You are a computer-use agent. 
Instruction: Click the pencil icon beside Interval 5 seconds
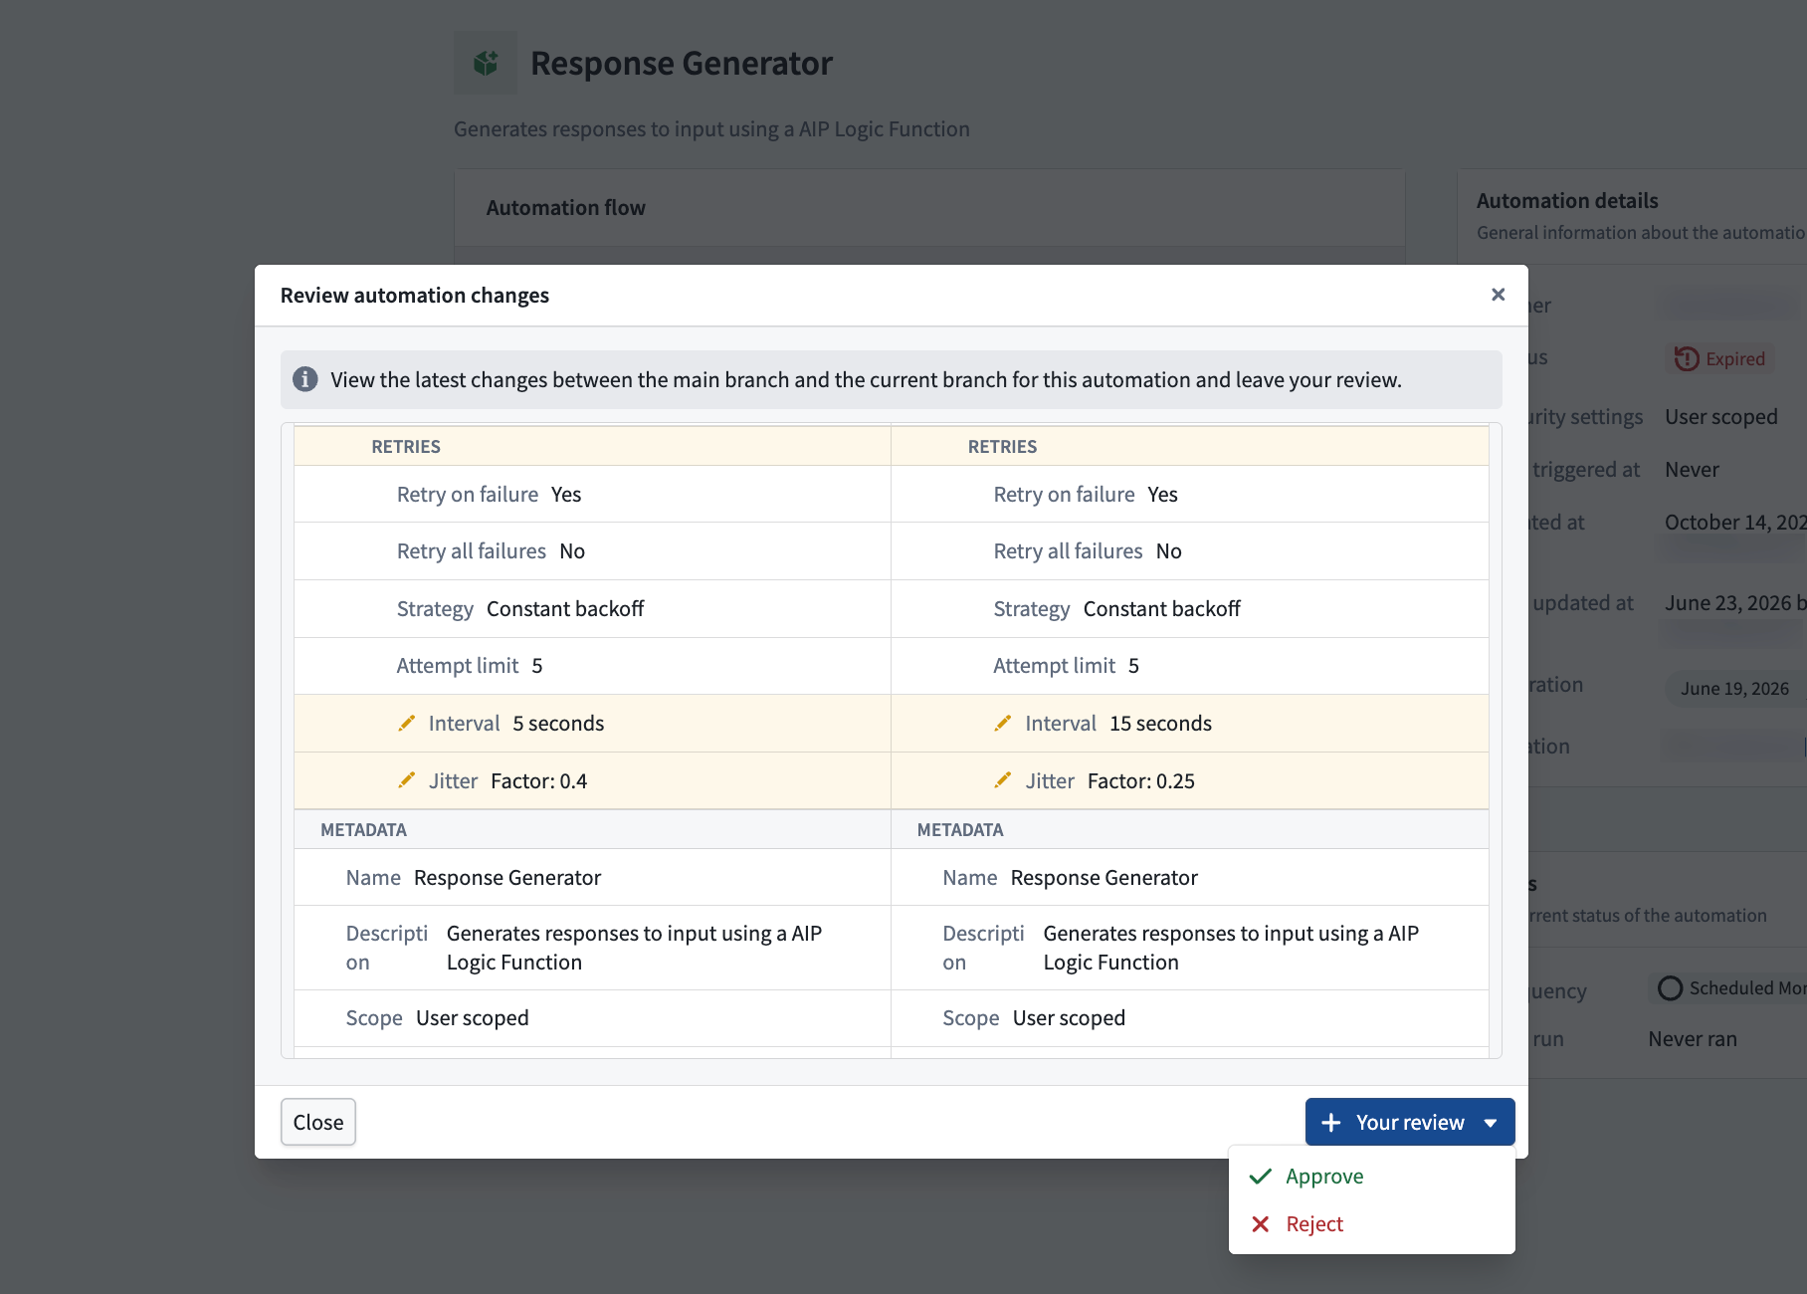point(406,723)
